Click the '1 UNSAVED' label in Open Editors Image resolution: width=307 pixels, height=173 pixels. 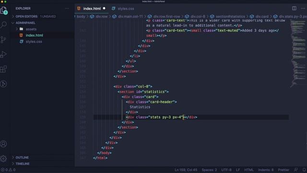[48, 16]
